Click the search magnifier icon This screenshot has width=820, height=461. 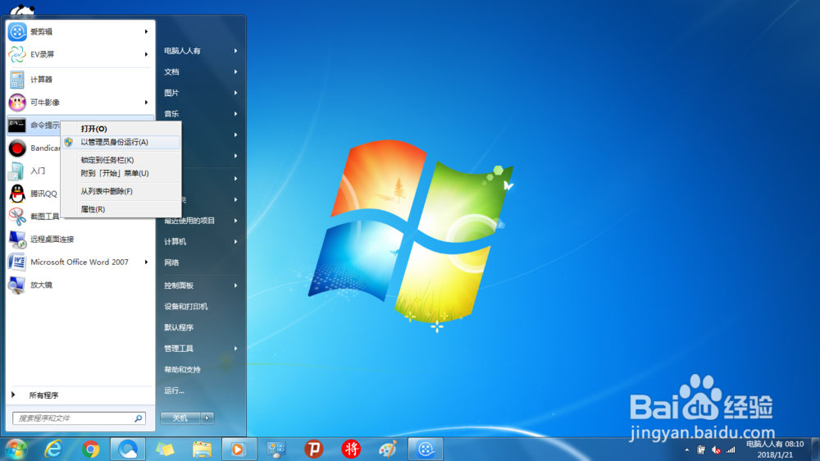pos(139,418)
